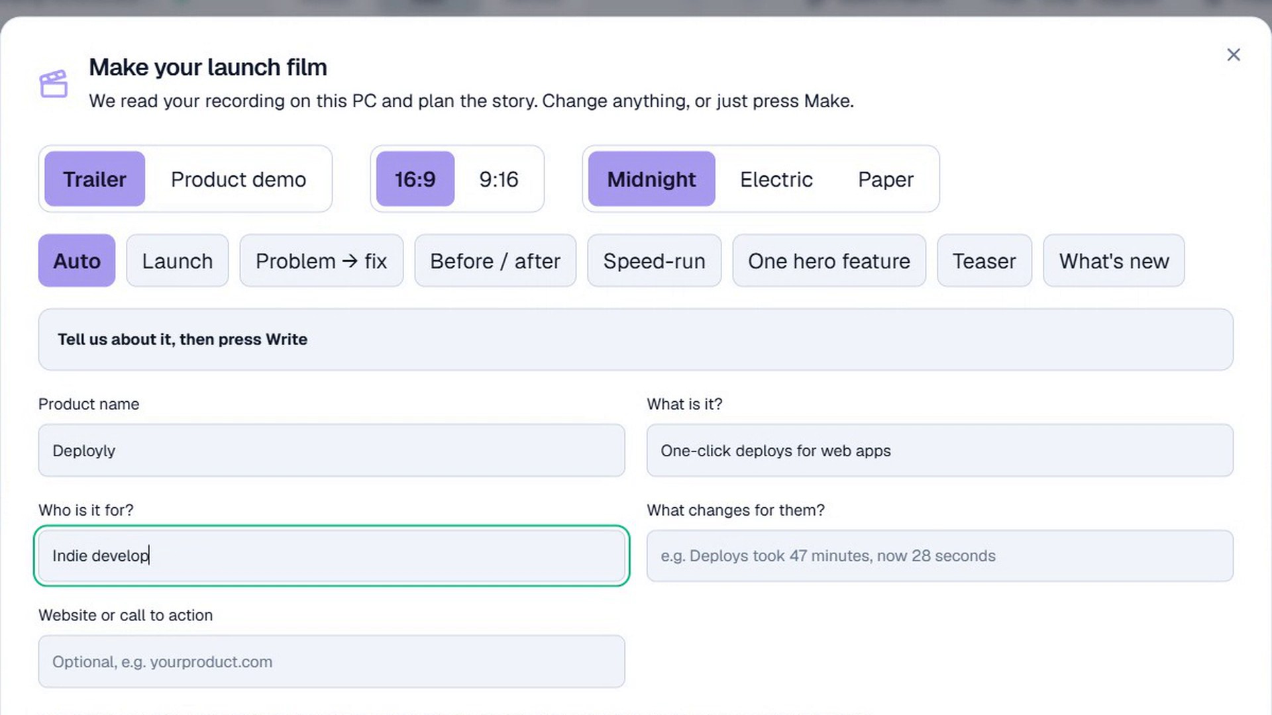Click the 'Tell us about it, then press Write' banner
The width and height of the screenshot is (1272, 715).
pos(636,339)
